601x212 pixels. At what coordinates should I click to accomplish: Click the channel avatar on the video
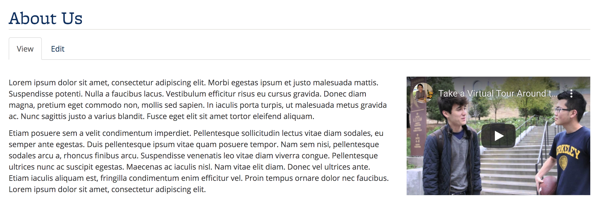click(x=422, y=93)
